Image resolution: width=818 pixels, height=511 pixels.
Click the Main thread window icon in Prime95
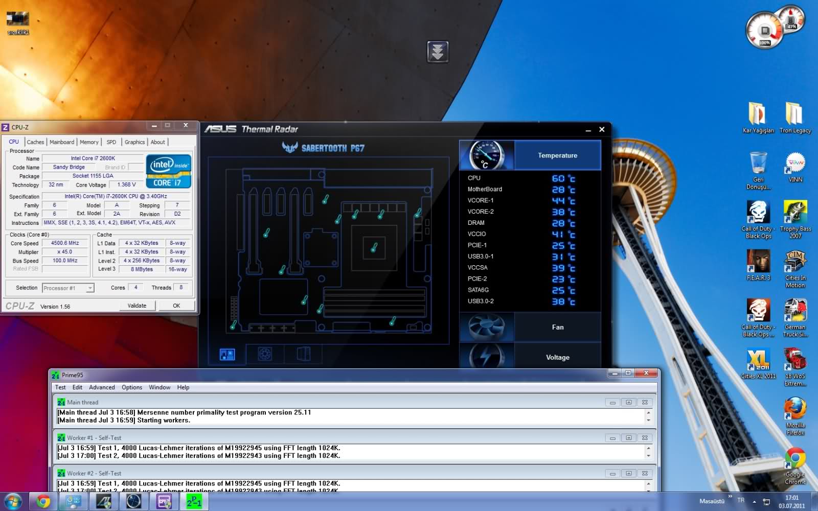[61, 402]
